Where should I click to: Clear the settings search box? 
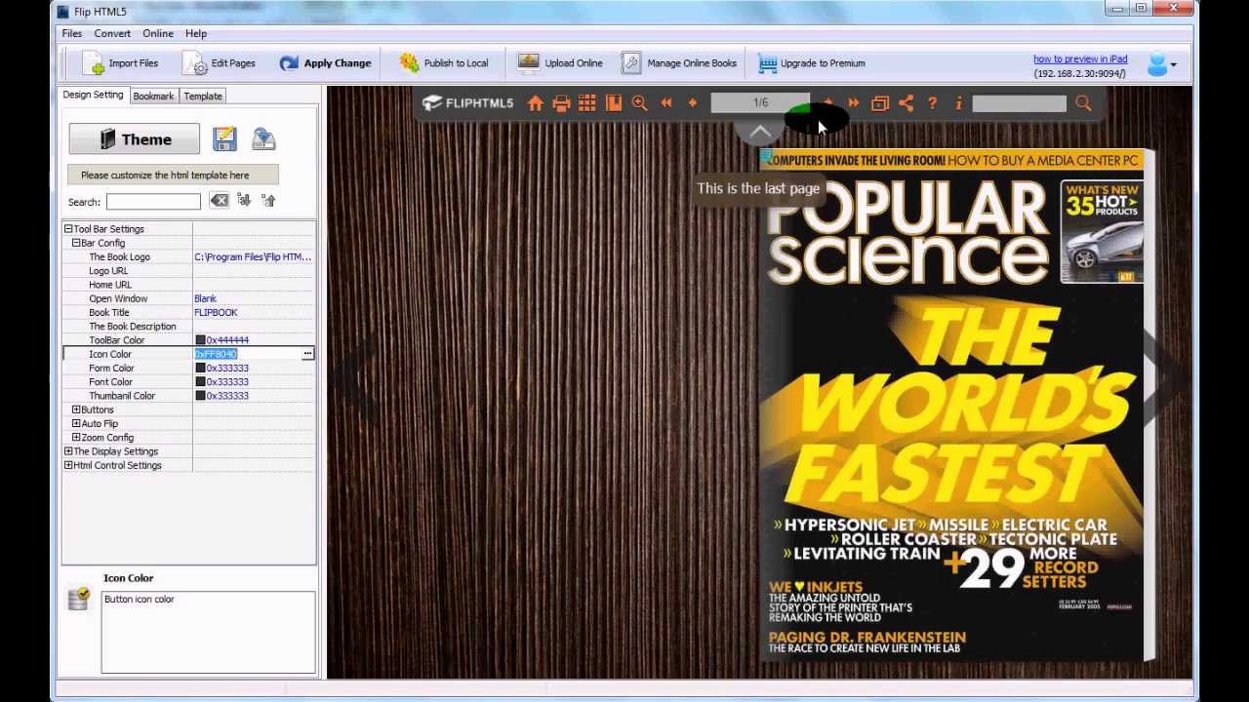pos(219,201)
